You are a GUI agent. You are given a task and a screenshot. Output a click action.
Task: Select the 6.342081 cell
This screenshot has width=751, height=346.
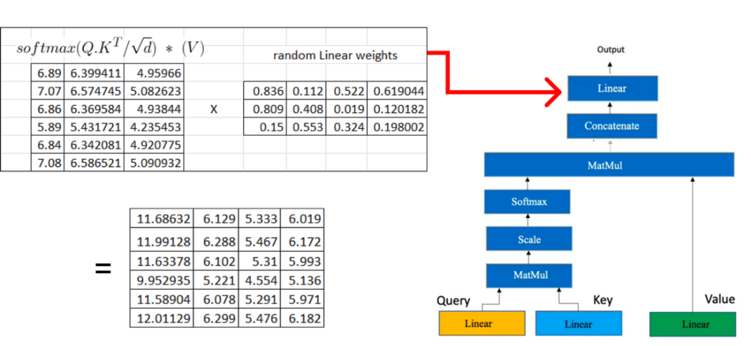(x=94, y=145)
